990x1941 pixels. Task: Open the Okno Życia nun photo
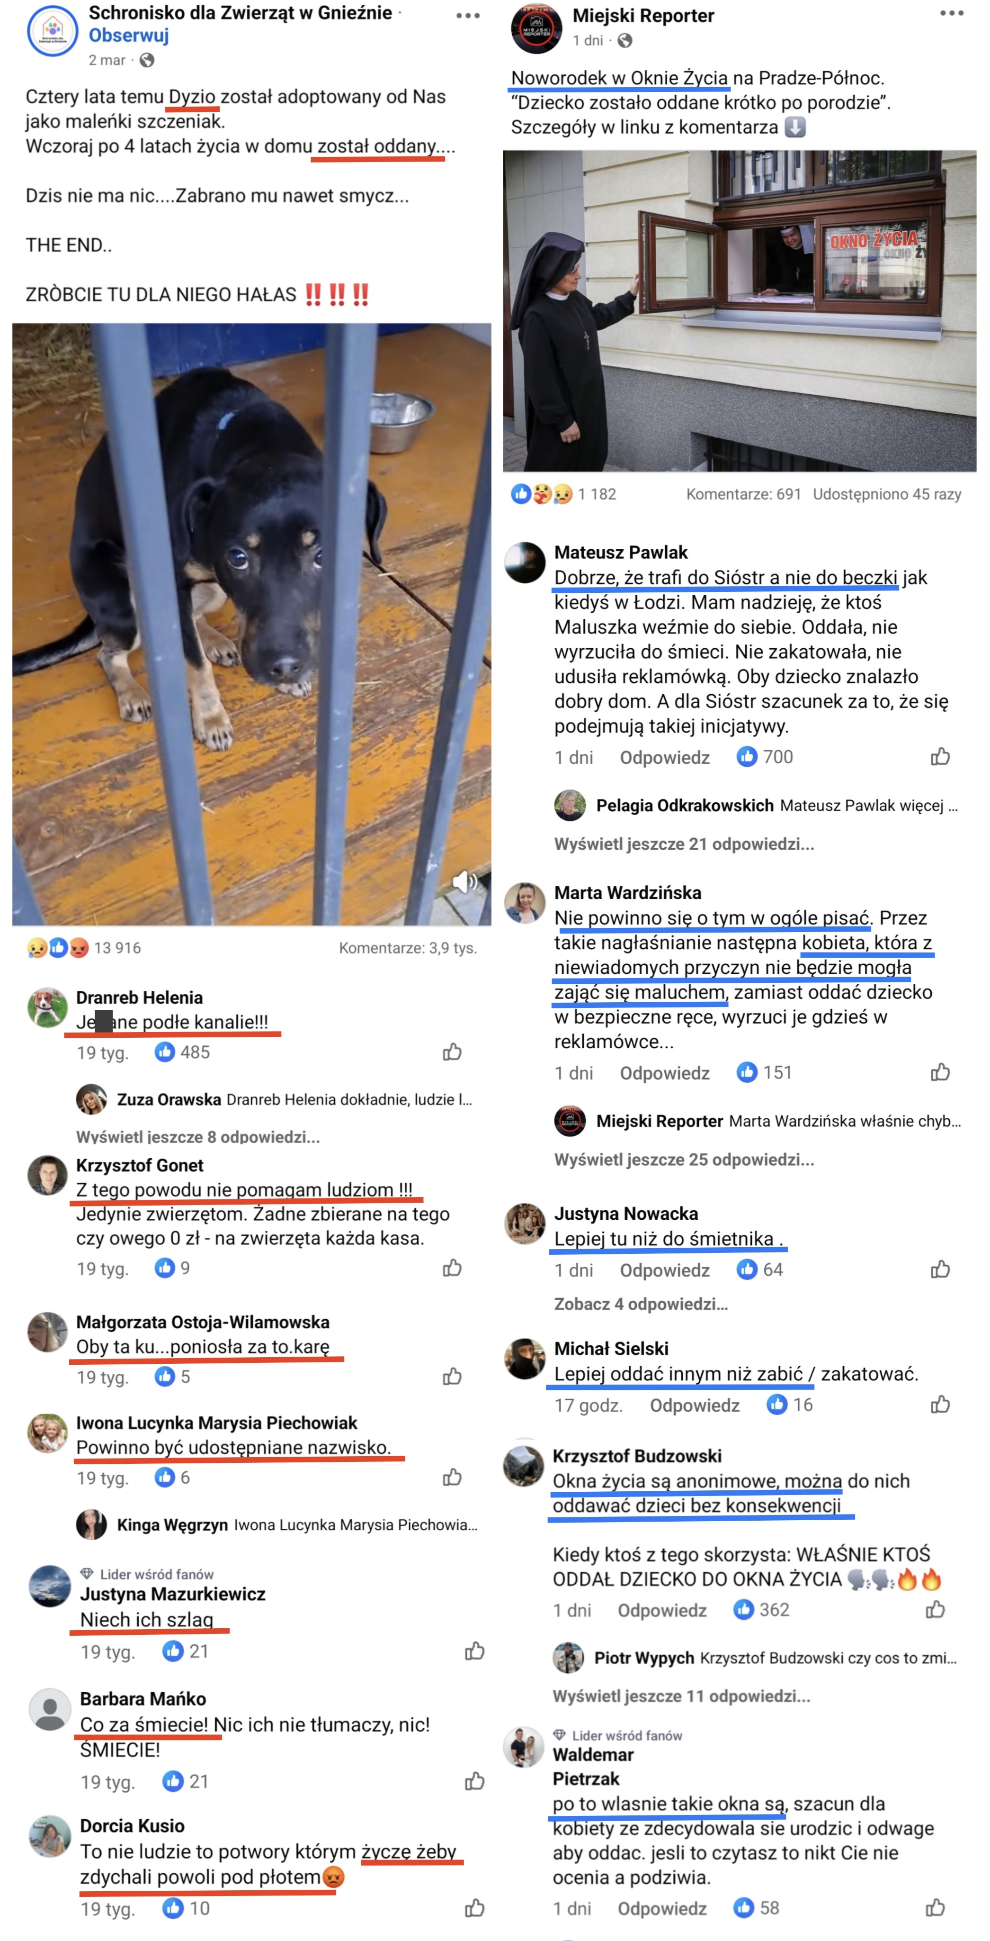[x=739, y=310]
